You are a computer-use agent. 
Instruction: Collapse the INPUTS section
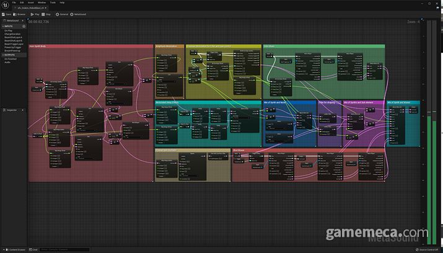(2, 27)
